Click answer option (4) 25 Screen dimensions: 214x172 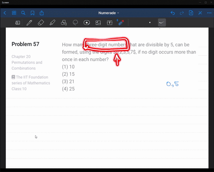(x=68, y=89)
